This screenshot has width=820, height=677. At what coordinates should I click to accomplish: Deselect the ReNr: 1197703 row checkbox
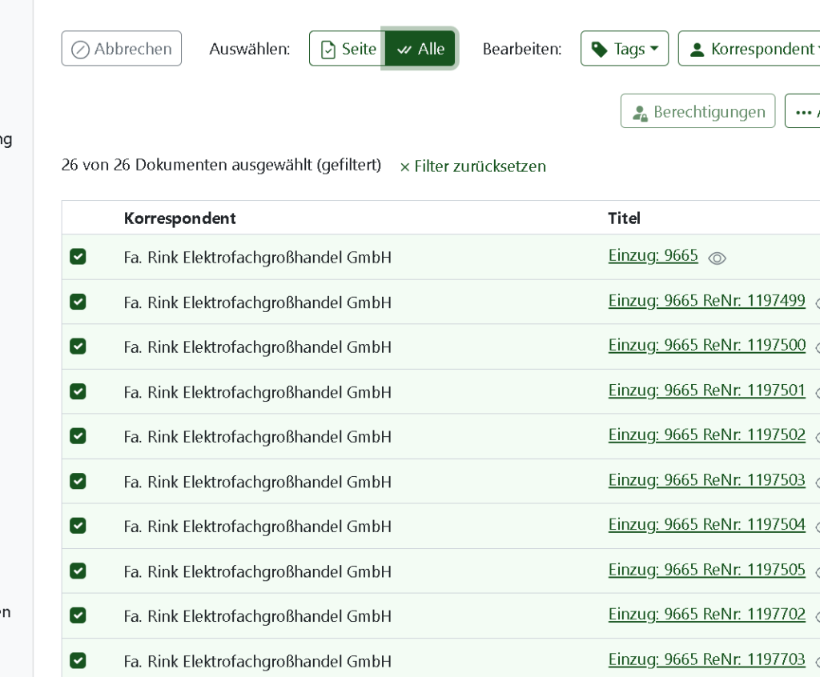pos(78,660)
